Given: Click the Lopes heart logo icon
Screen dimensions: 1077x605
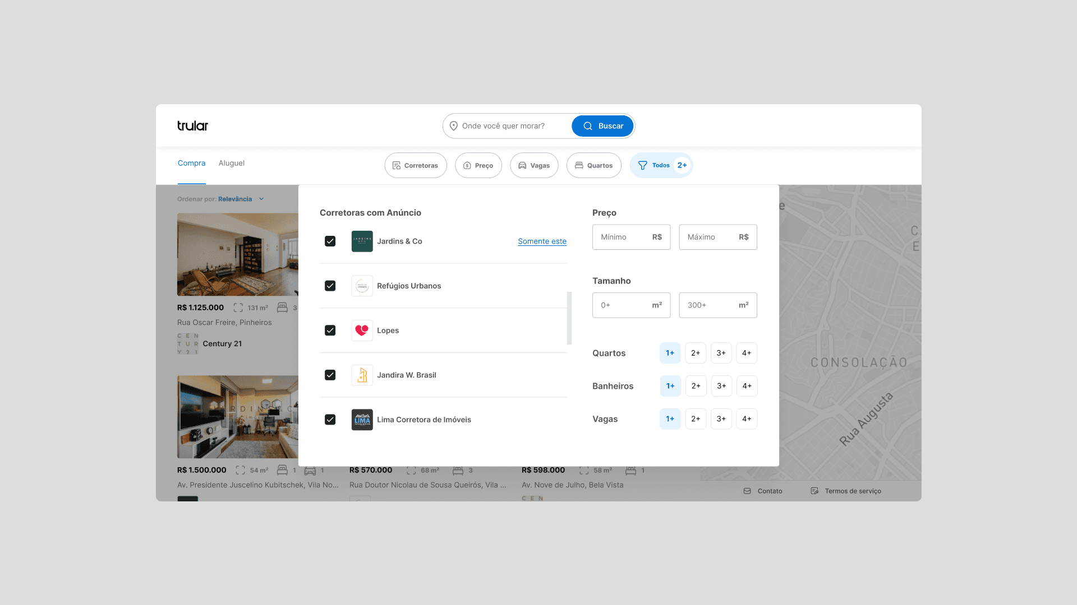Looking at the screenshot, I should 362,331.
